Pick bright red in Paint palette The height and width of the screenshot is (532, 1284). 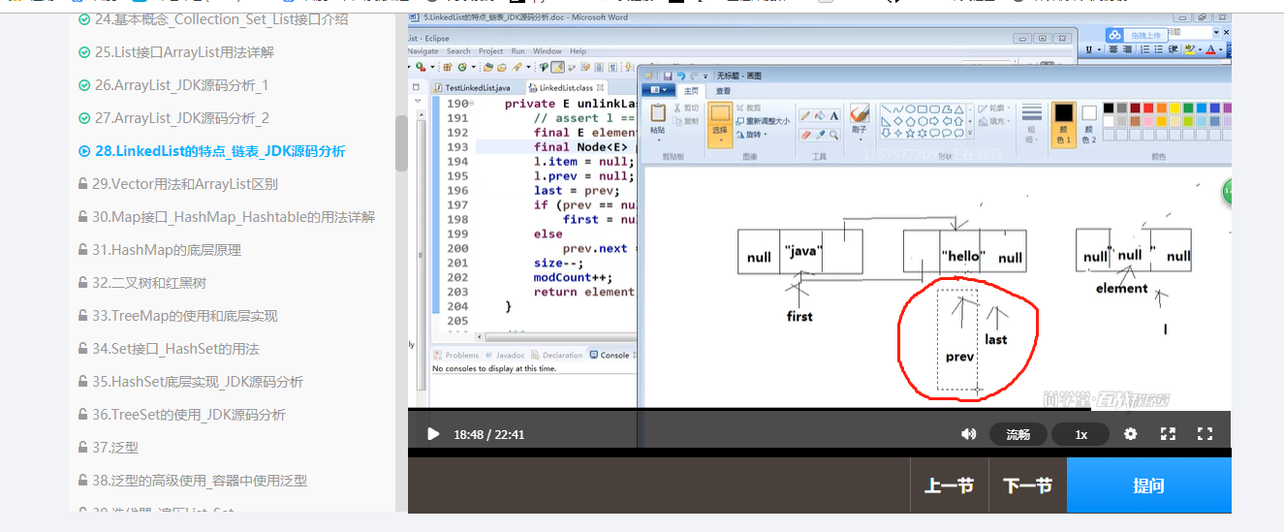[1149, 109]
